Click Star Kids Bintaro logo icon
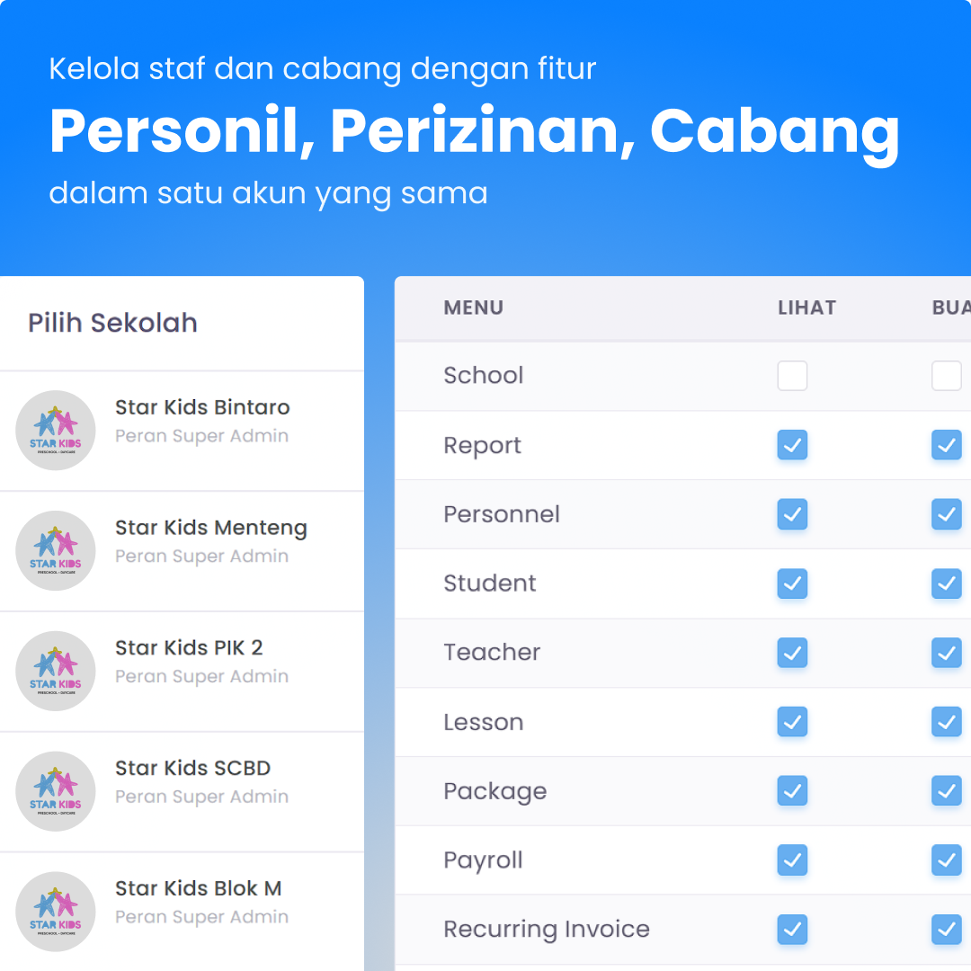The width and height of the screenshot is (971, 971). (x=56, y=431)
